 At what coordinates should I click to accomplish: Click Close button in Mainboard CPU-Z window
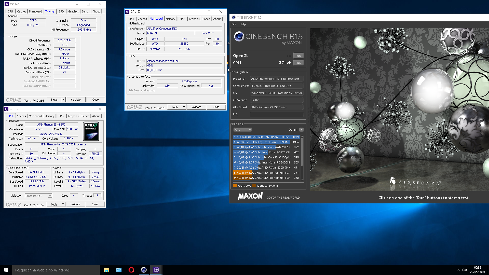[x=216, y=107]
